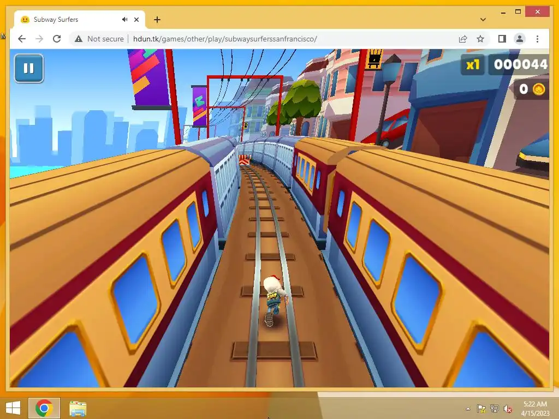Reload the current page
The height and width of the screenshot is (419, 559).
coord(57,39)
